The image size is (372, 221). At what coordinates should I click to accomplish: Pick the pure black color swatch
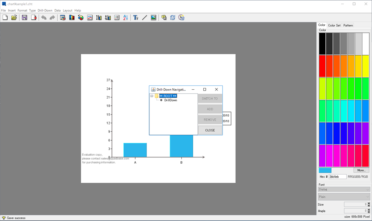[322, 44]
